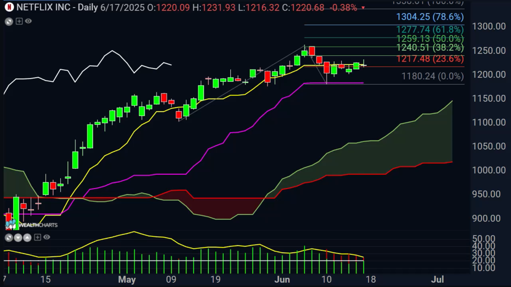
Task: Click the 1200.00 price axis label
Action: pos(489,75)
